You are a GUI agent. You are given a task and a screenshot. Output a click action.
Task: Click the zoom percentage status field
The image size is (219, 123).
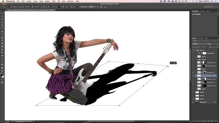pyautogui.click(x=8, y=122)
